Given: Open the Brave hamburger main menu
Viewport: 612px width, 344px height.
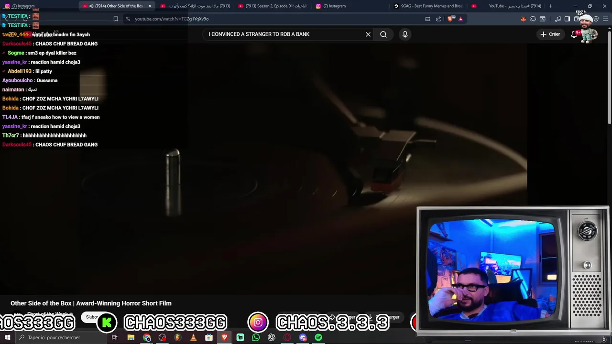Looking at the screenshot, I should [x=605, y=19].
